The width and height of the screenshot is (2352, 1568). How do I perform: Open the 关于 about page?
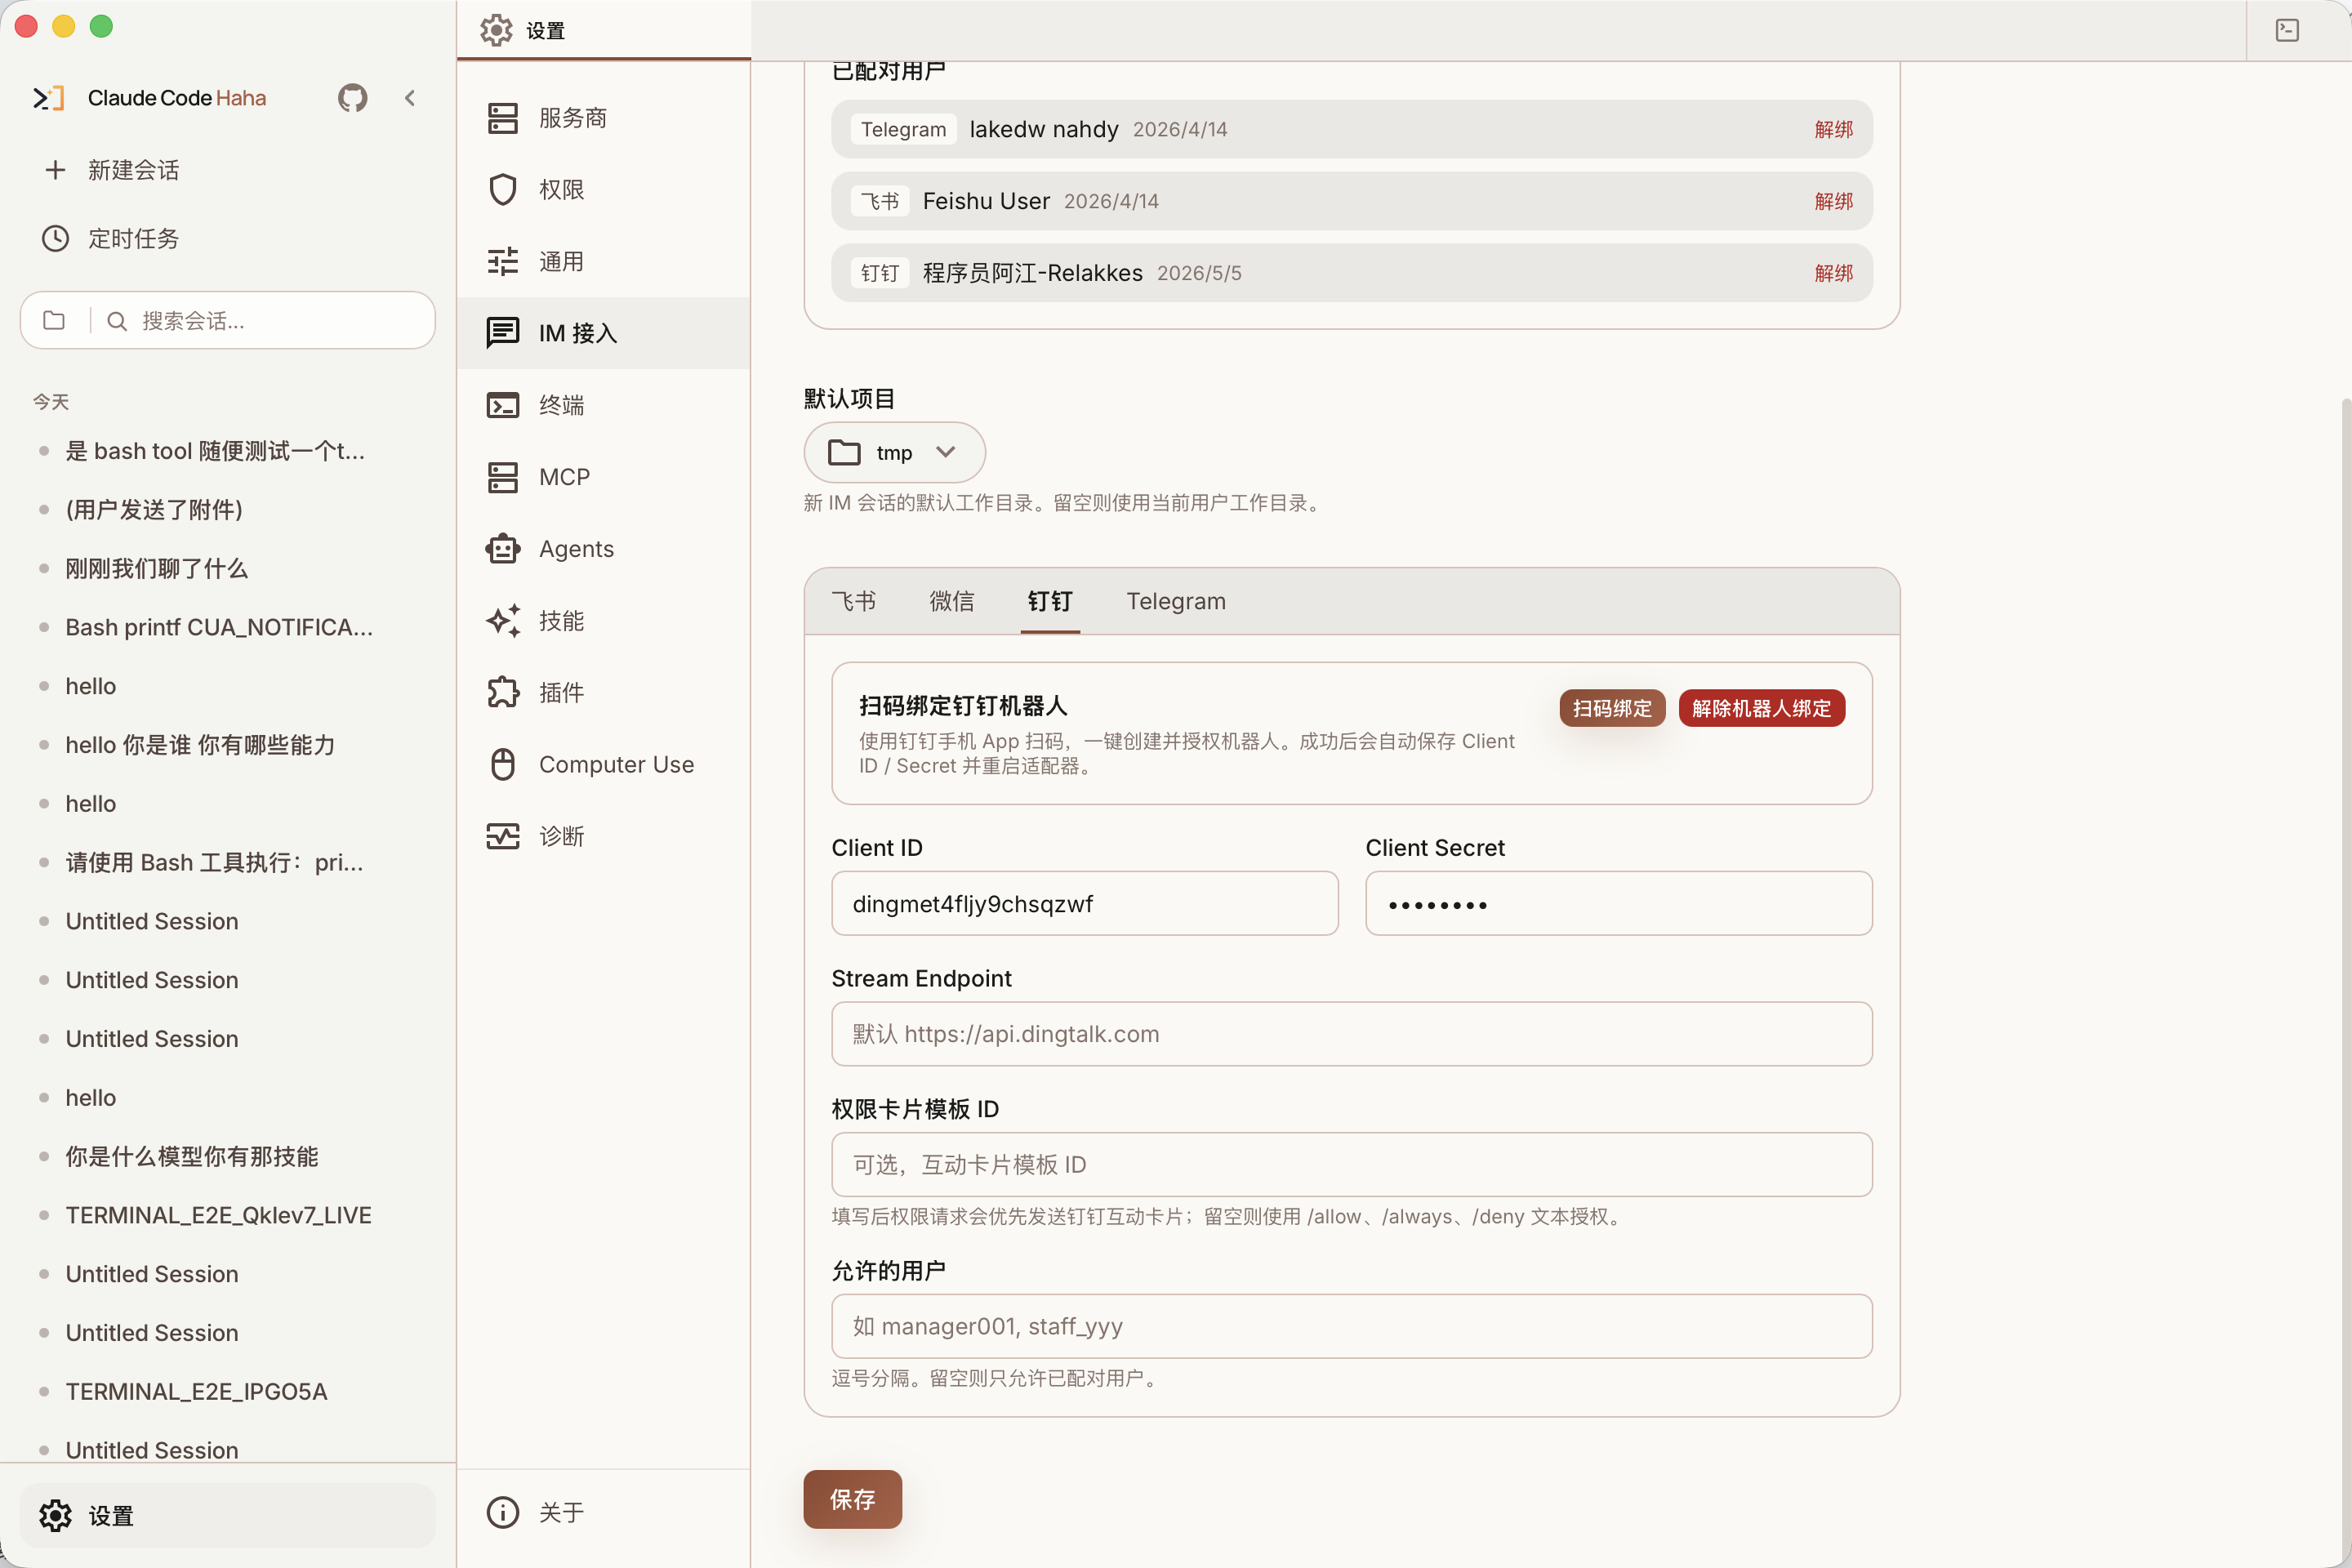click(x=603, y=1512)
